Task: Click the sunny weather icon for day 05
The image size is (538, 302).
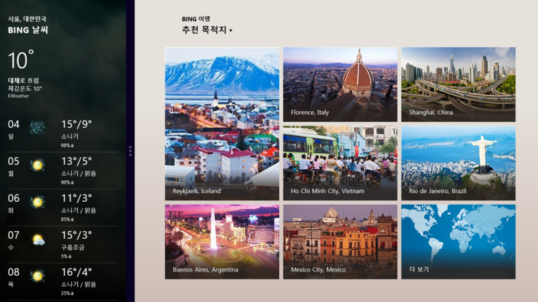Action: coord(37,165)
